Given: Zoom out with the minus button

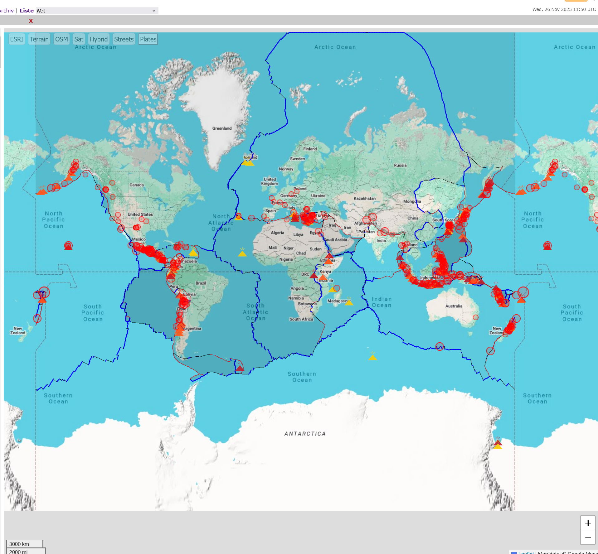Looking at the screenshot, I should (x=588, y=538).
